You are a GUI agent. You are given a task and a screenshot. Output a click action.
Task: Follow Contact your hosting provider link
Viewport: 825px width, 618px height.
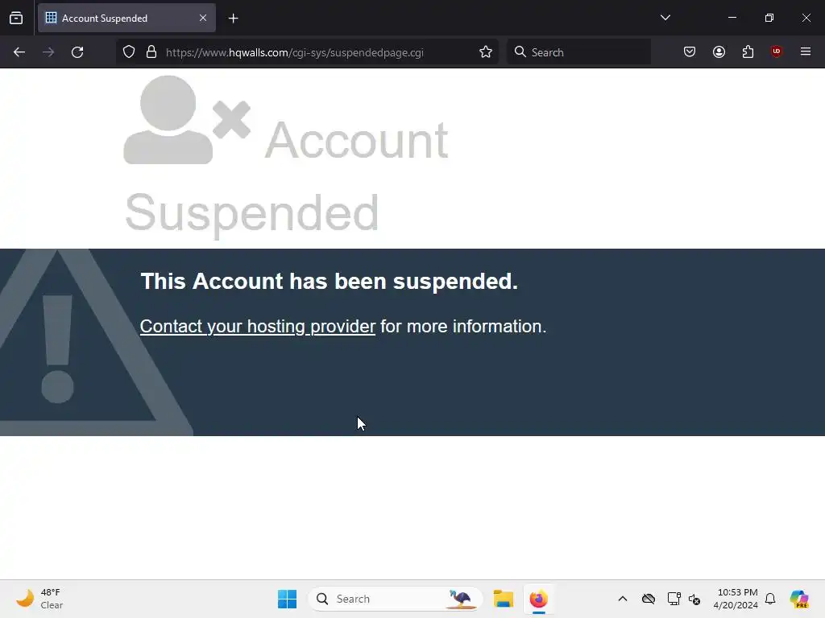(258, 327)
